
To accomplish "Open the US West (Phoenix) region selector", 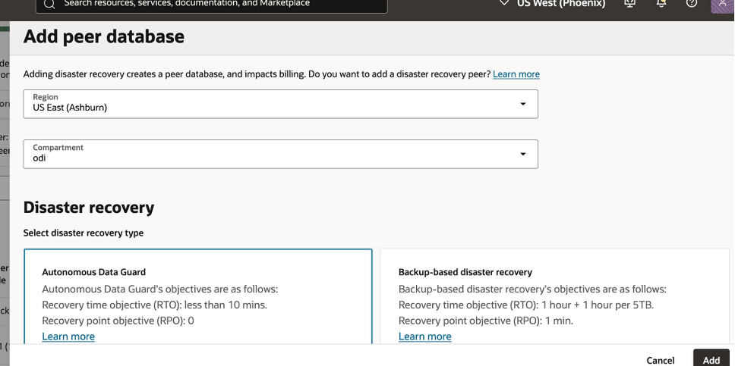I will [553, 4].
